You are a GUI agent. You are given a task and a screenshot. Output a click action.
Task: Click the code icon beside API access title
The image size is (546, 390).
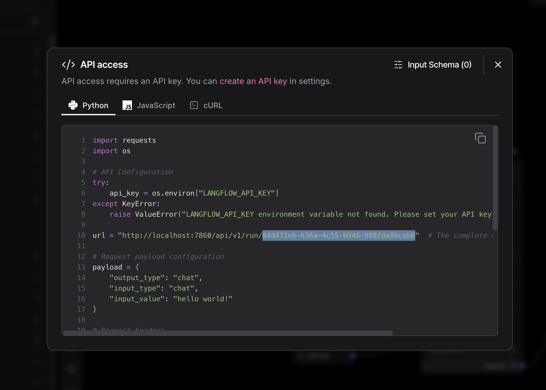point(68,65)
